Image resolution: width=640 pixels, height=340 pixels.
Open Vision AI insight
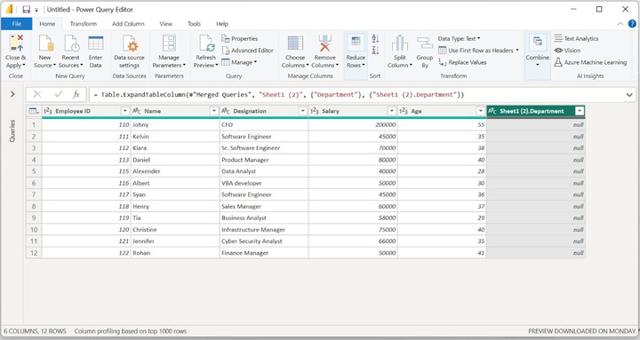pyautogui.click(x=567, y=50)
